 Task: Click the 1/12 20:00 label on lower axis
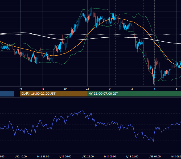(x=65, y=156)
